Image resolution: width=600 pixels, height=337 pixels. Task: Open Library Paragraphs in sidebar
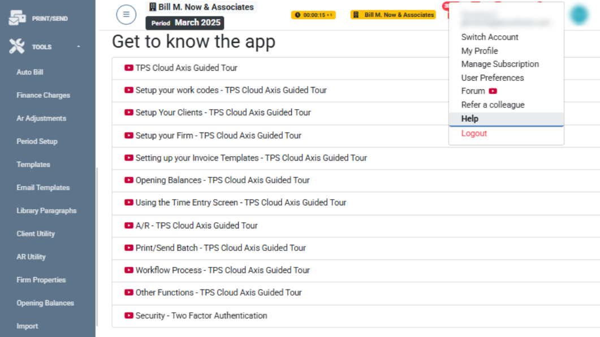47,211
